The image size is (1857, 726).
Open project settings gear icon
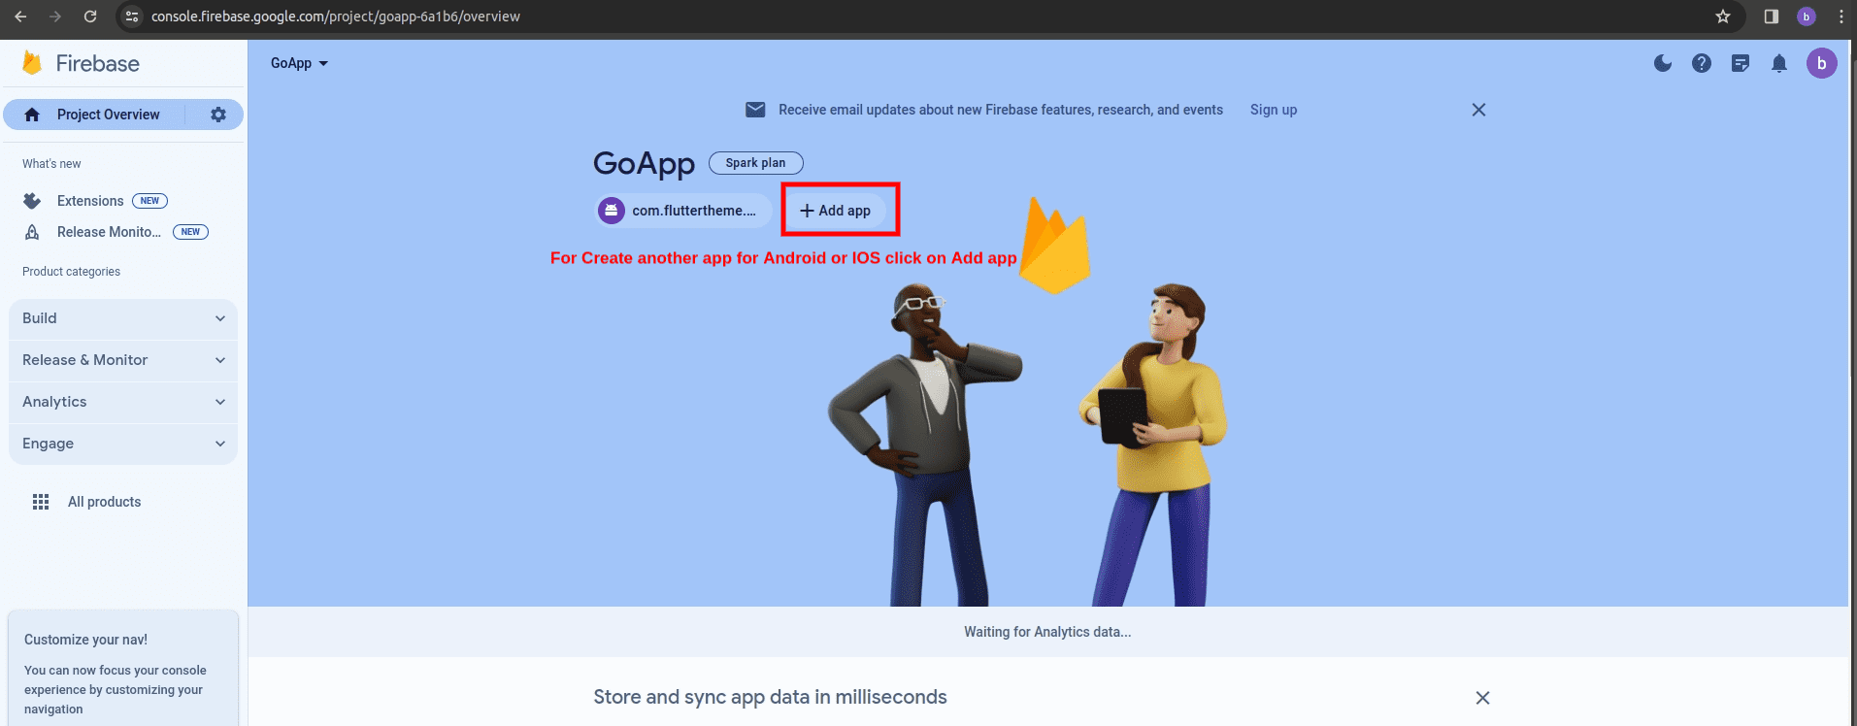(218, 115)
